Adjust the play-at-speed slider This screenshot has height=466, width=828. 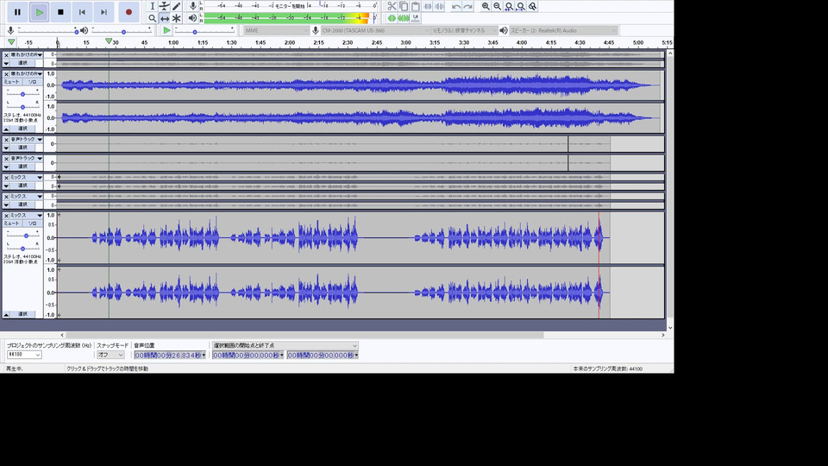point(204,31)
